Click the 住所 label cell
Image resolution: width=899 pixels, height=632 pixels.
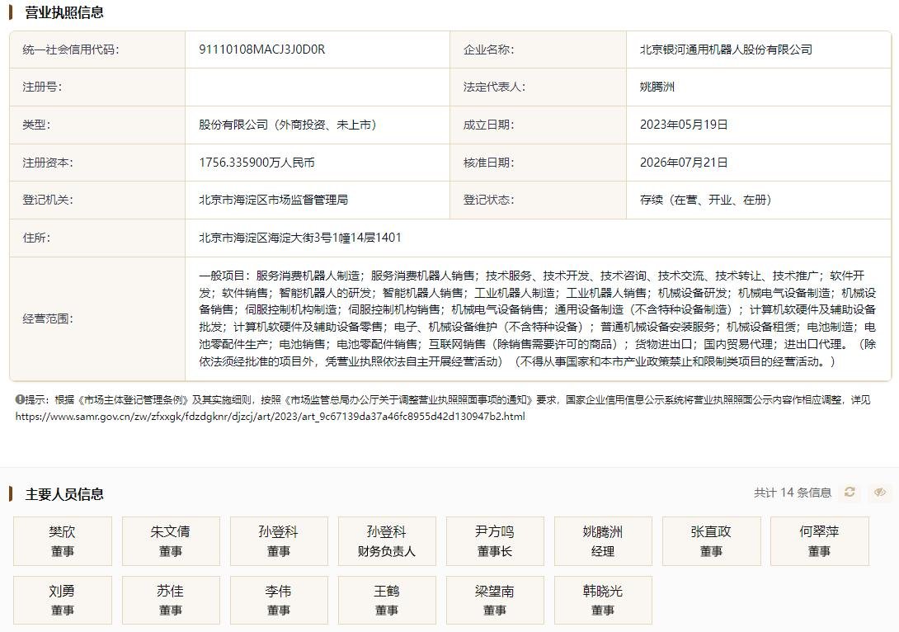(x=97, y=238)
